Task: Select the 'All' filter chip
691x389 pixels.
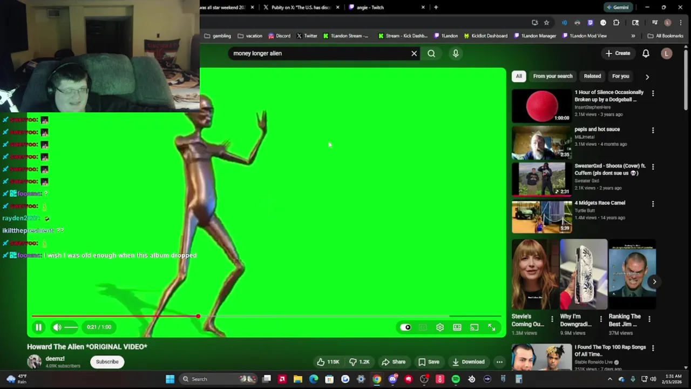Action: [519, 76]
